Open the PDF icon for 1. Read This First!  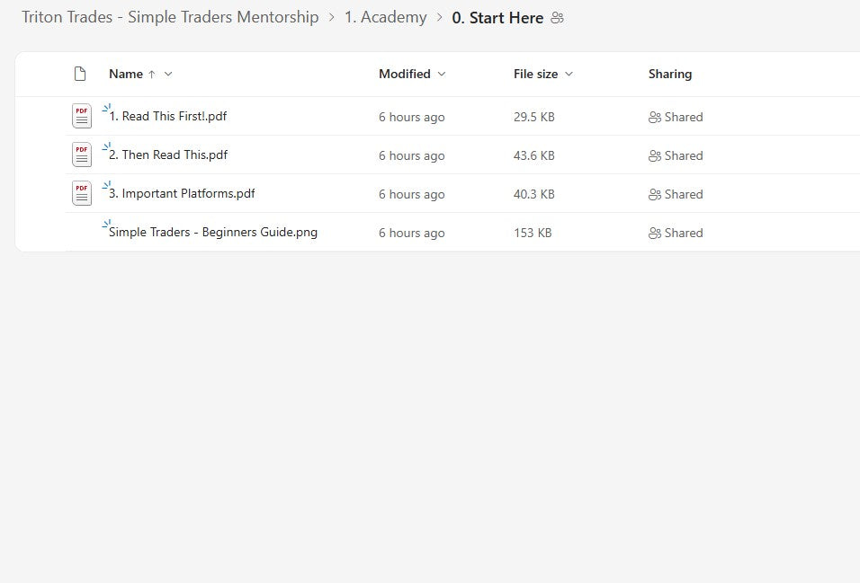tap(81, 116)
